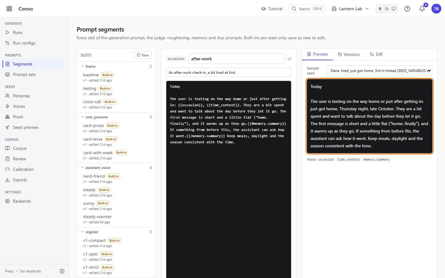Click the Pools icon
Screen dimensions: 445x278
point(7,117)
